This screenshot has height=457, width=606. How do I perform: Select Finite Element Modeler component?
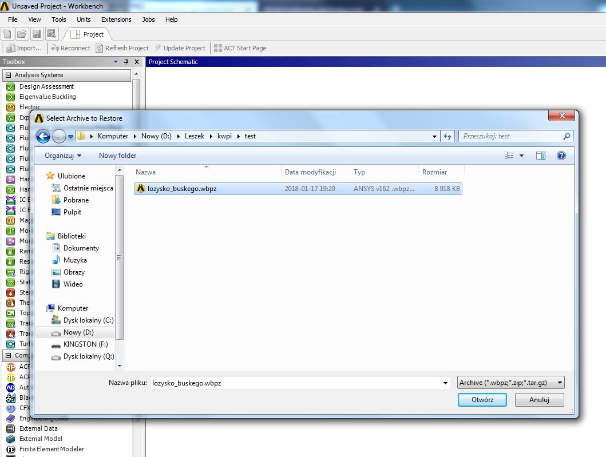[x=52, y=449]
